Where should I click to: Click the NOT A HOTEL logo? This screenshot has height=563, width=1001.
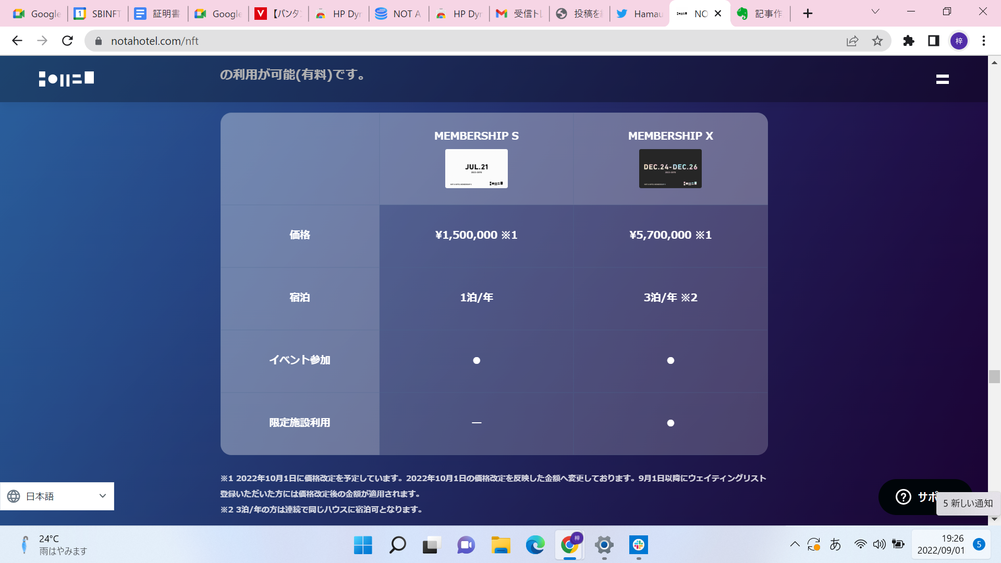click(x=66, y=79)
